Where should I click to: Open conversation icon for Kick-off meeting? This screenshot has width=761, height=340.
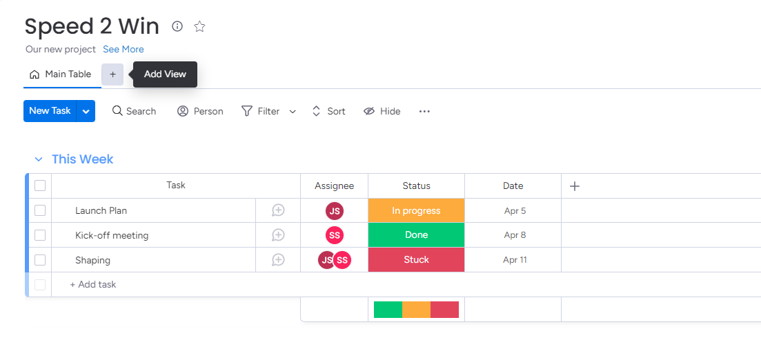pos(278,235)
